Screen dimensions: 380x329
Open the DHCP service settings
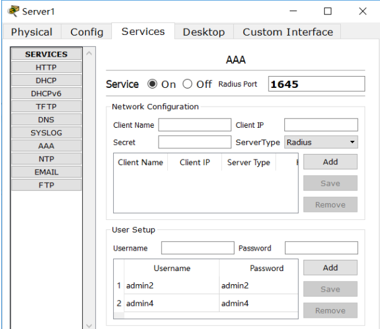click(46, 80)
